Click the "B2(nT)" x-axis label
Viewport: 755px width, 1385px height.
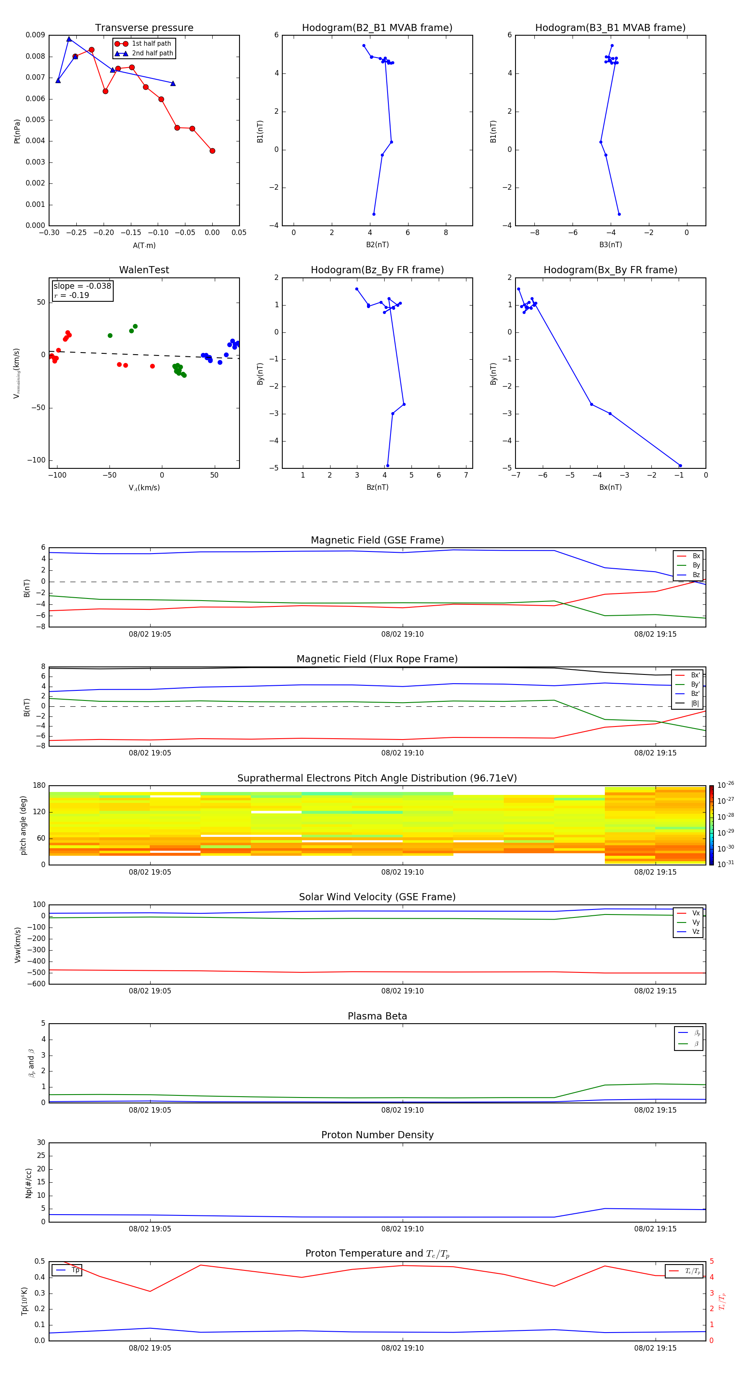click(x=377, y=245)
